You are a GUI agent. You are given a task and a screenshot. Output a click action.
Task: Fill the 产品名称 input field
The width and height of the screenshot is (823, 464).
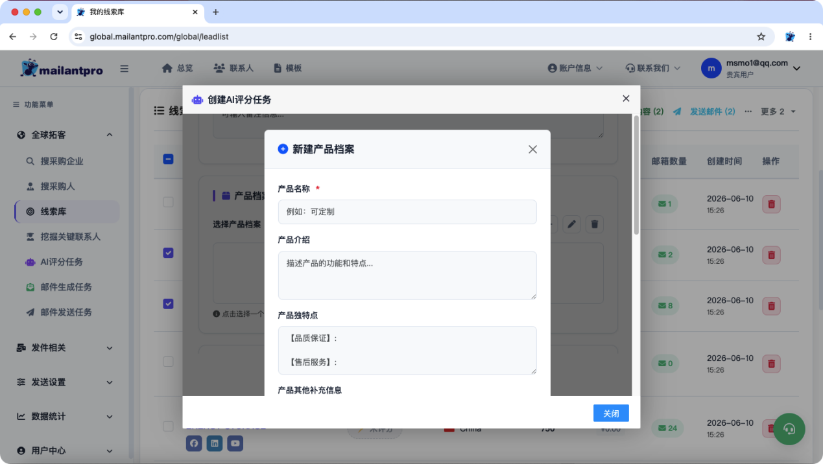(407, 212)
